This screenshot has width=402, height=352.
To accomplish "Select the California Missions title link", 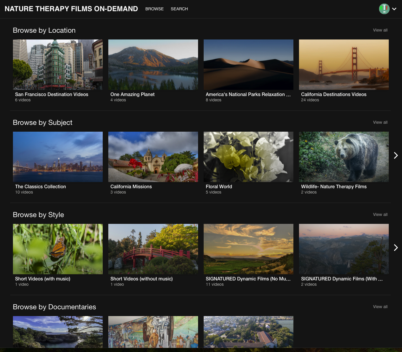I will (x=131, y=186).
